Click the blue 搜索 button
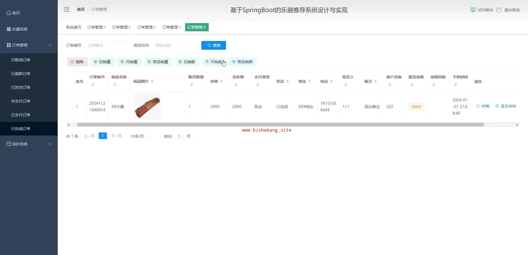The image size is (528, 255). [x=214, y=45]
